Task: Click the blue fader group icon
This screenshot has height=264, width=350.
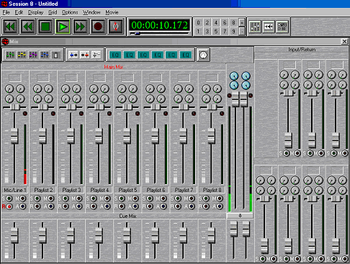Action: [x=45, y=55]
